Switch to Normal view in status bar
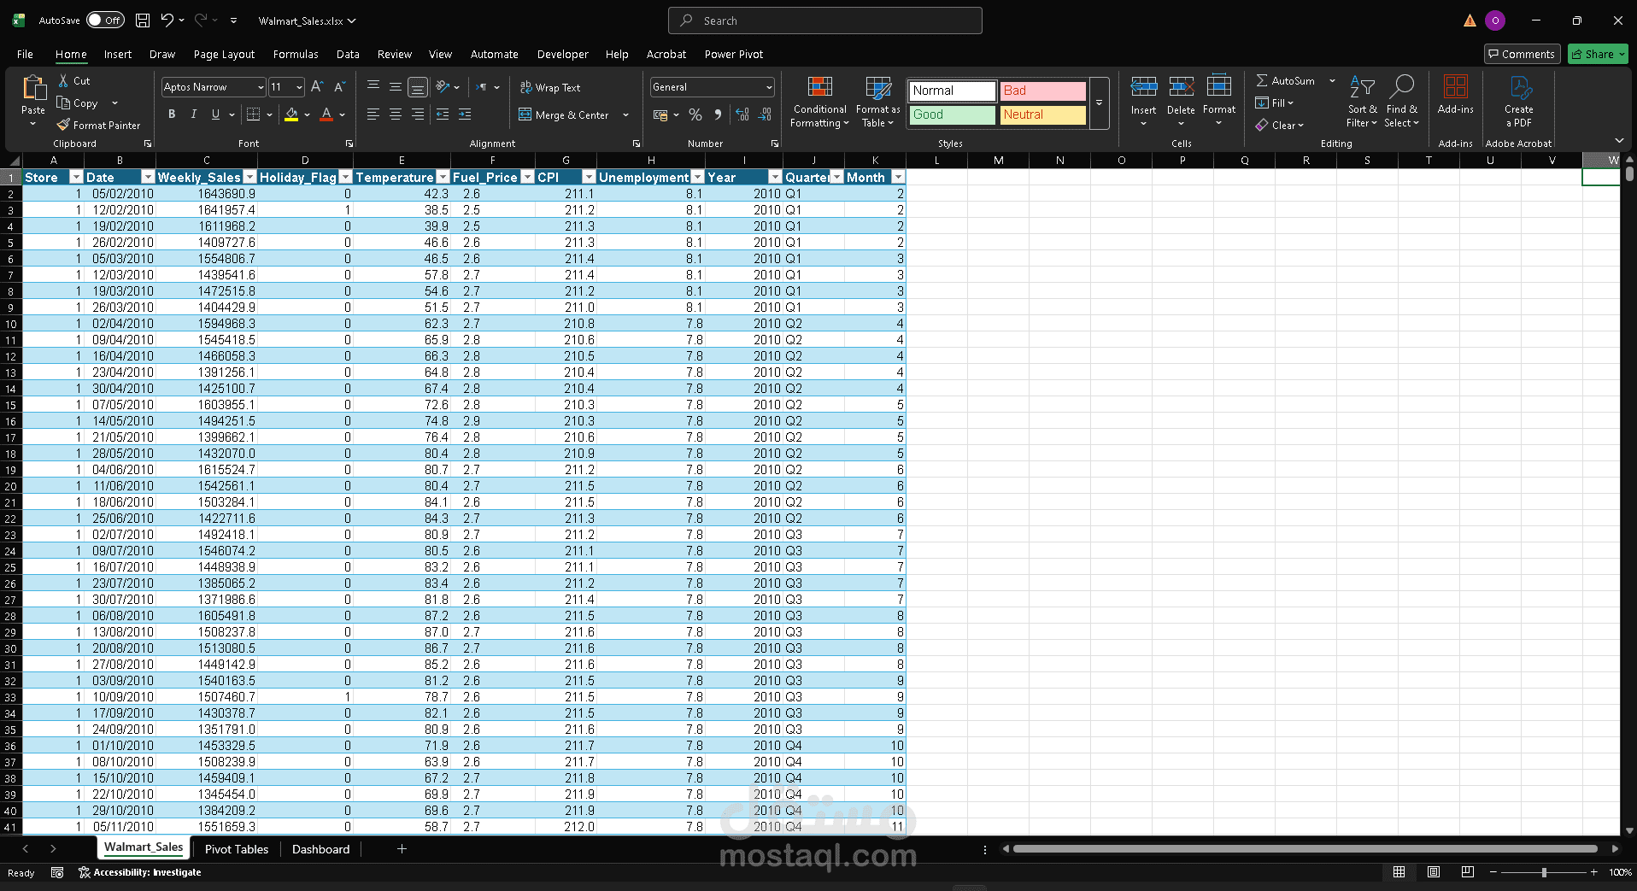The height and width of the screenshot is (891, 1637). coord(1399,872)
